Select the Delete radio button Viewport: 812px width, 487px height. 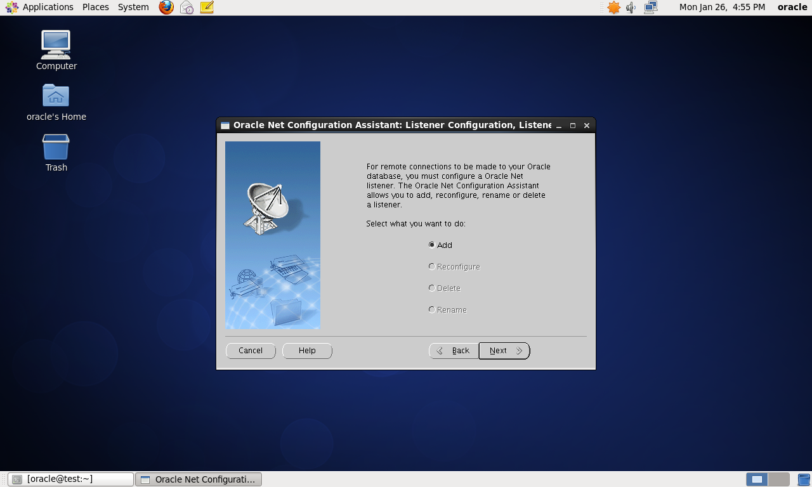[444, 289]
